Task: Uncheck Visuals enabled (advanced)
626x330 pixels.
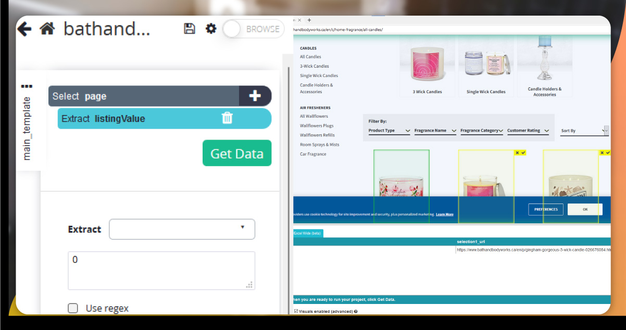Action: 297,311
